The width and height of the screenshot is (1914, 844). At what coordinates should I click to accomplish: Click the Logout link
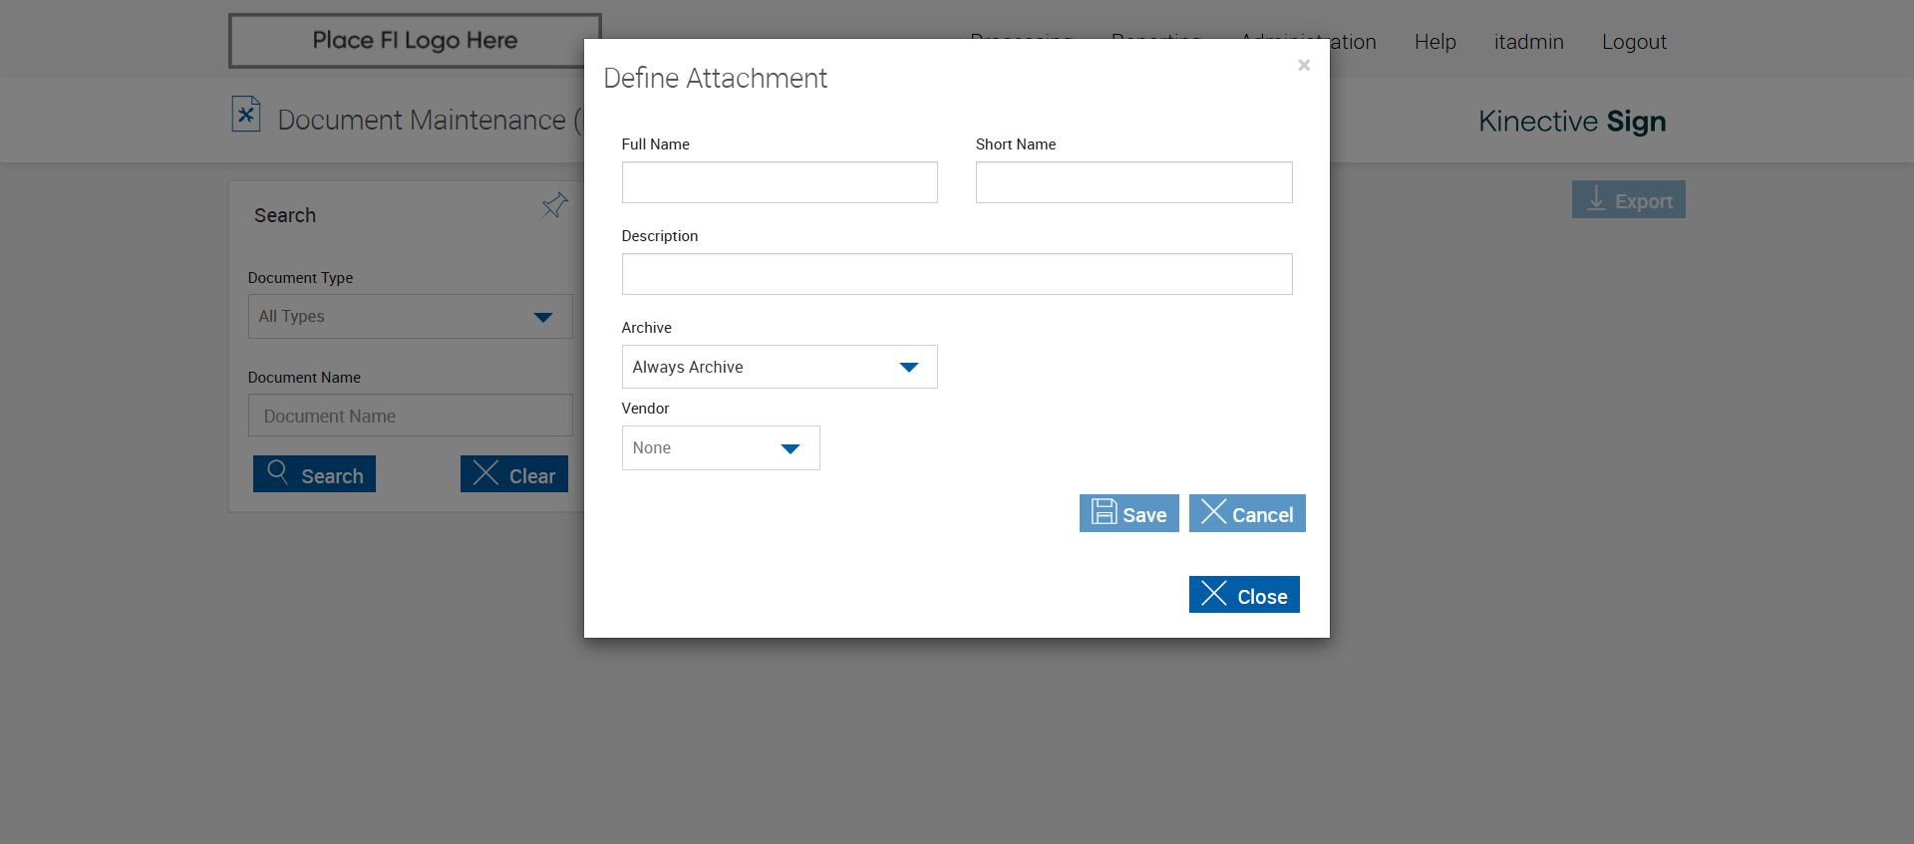(1634, 42)
